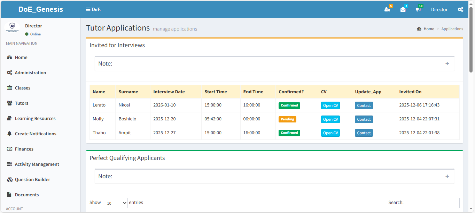The width and height of the screenshot is (475, 213).
Task: Open CV for Lerato Nkosi
Action: click(330, 105)
